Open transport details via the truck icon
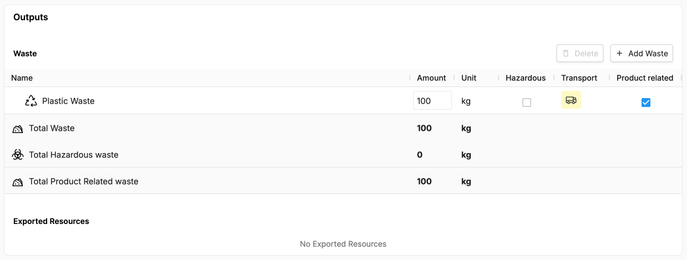Image resolution: width=687 pixels, height=260 pixels. 571,100
